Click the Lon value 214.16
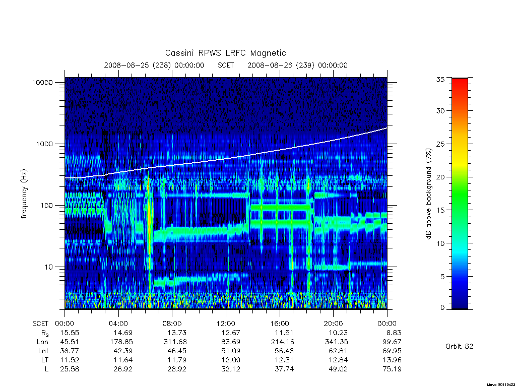Viewport: 516px width, 387px height. click(x=282, y=342)
